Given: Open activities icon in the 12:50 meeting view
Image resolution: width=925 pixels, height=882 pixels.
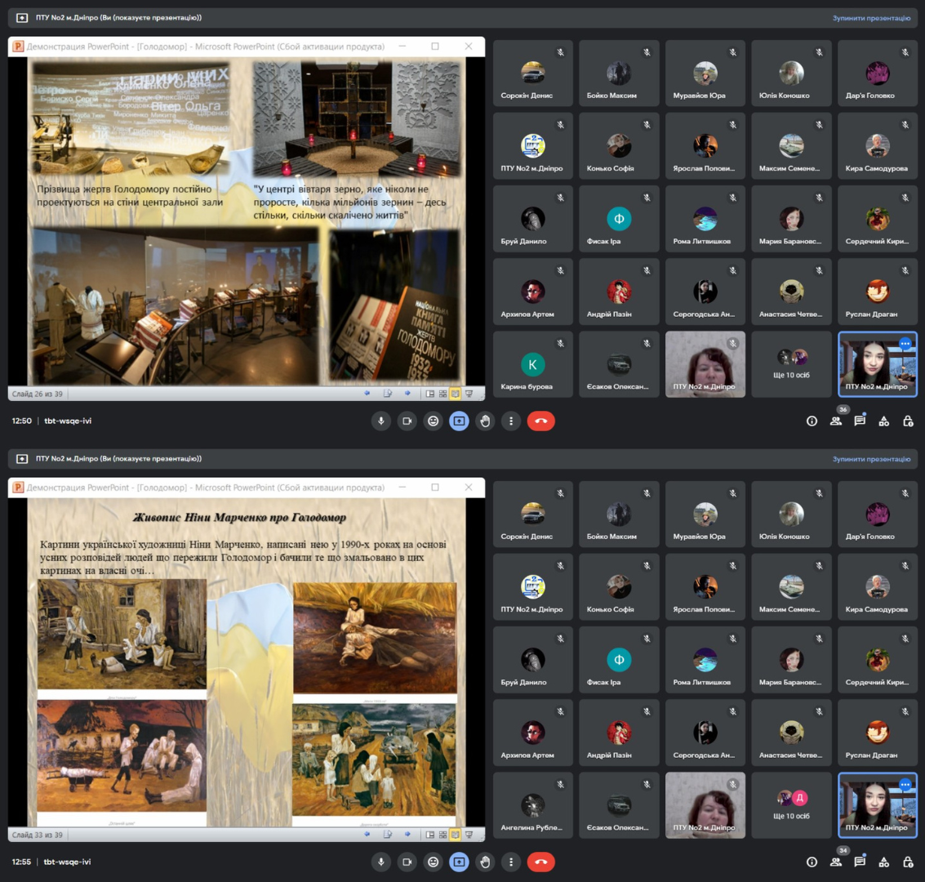Looking at the screenshot, I should pos(883,421).
